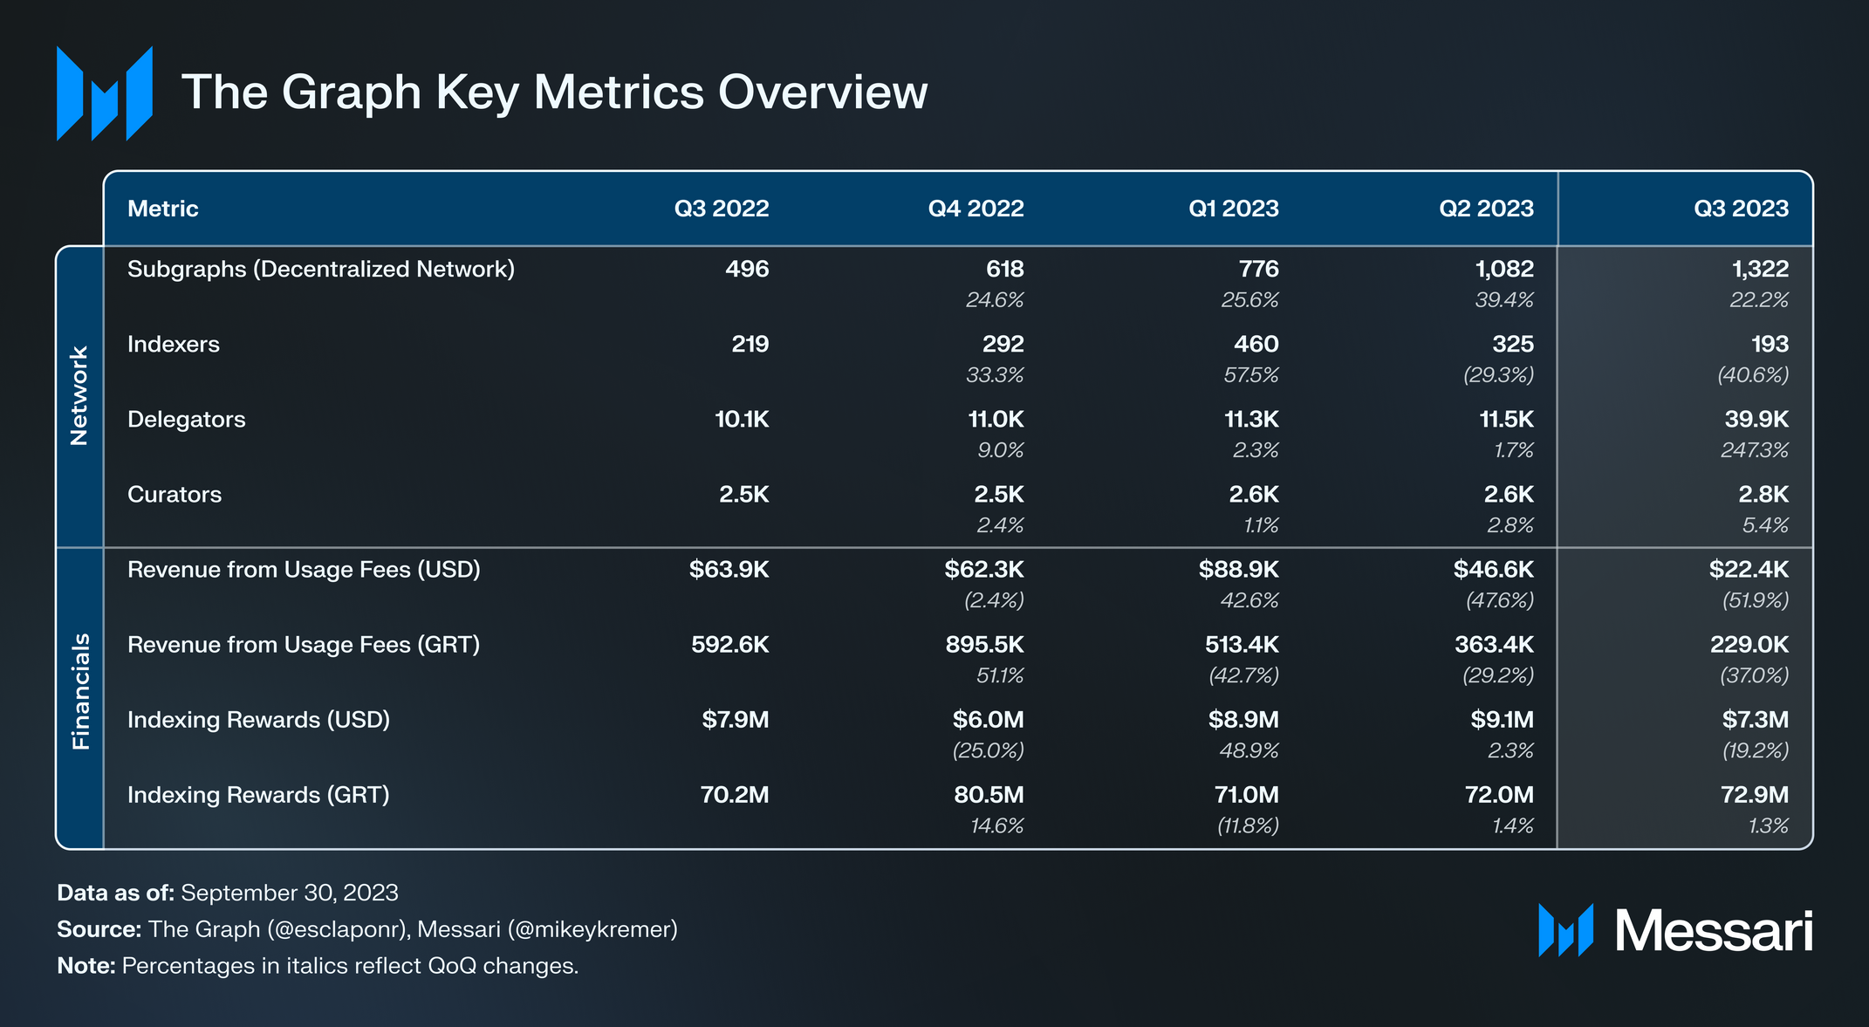Select the 'Delegators' row label
The image size is (1869, 1027).
point(187,420)
